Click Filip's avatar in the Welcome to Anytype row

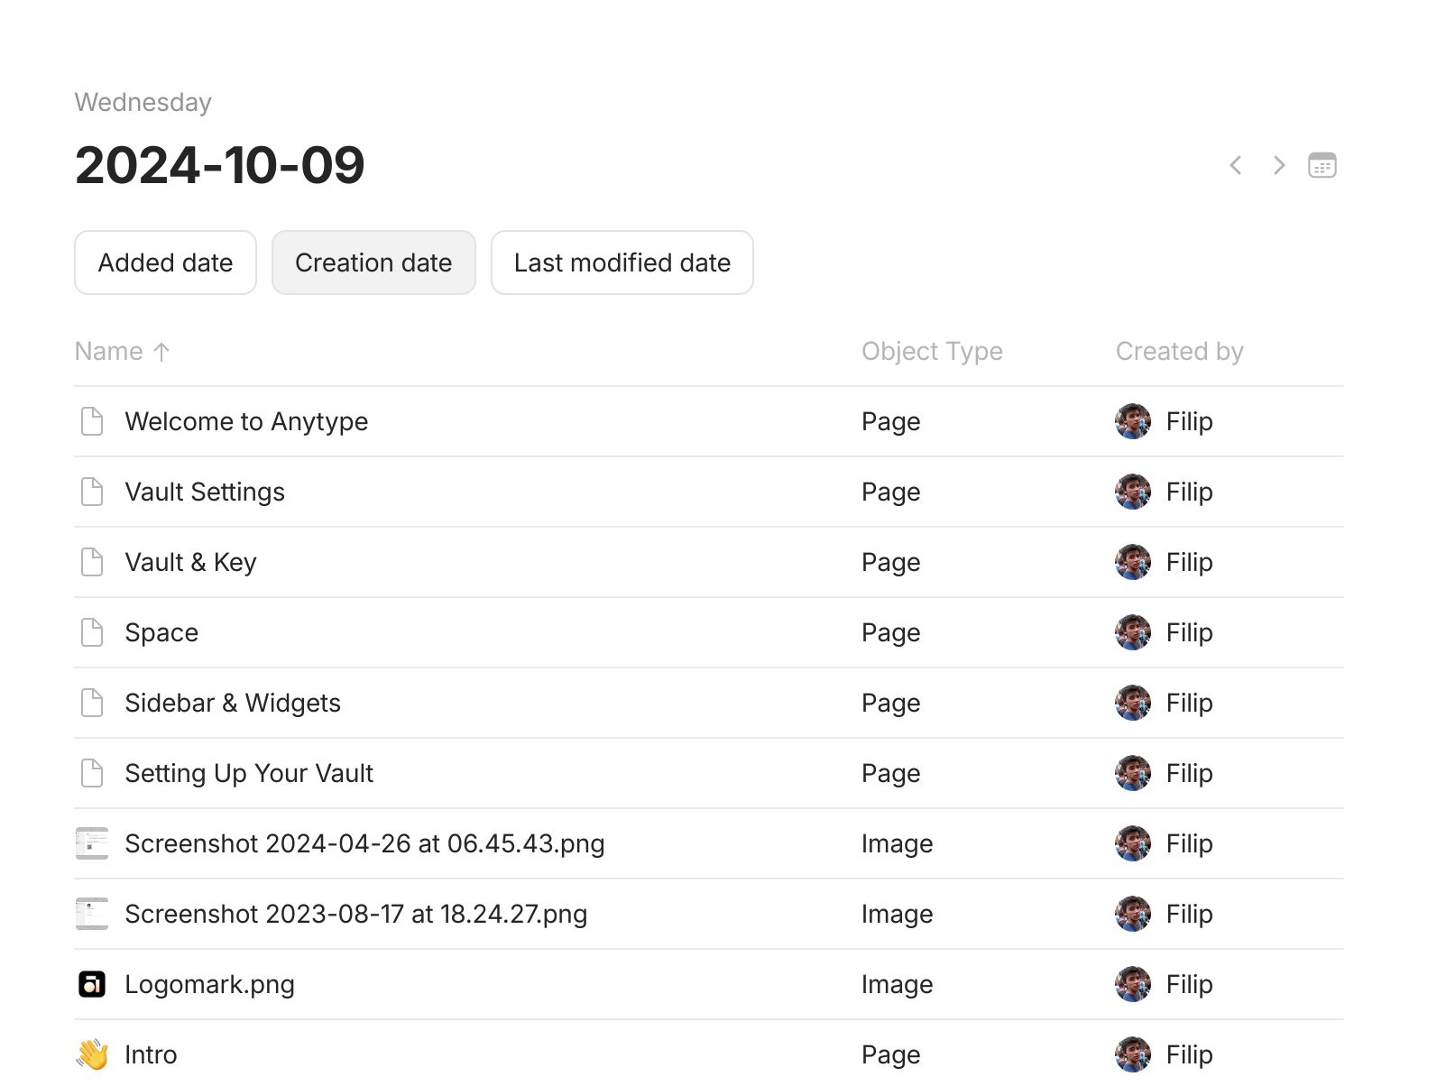click(x=1133, y=421)
